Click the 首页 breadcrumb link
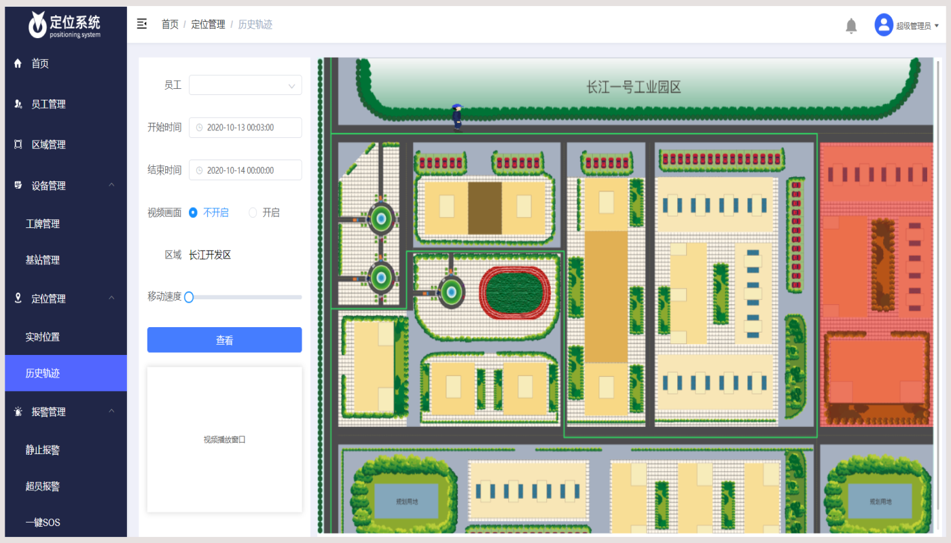Screen dimensions: 951x543 tap(170, 24)
